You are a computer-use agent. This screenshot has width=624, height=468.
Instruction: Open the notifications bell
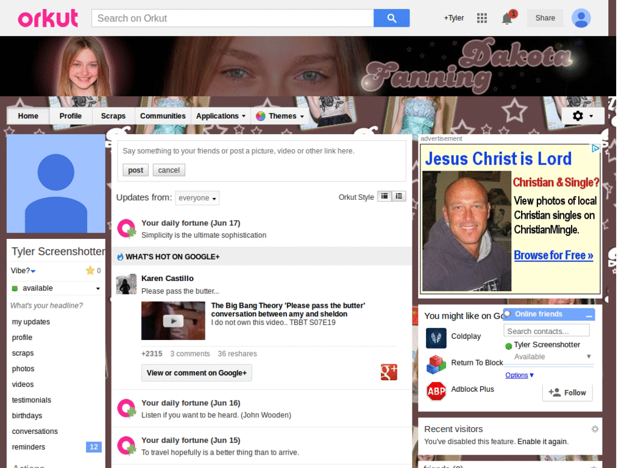pyautogui.click(x=507, y=18)
